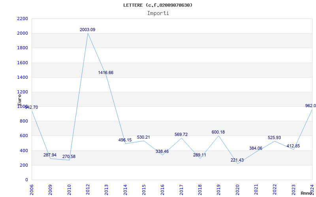Click the 2022 x-axis year

coord(275,190)
